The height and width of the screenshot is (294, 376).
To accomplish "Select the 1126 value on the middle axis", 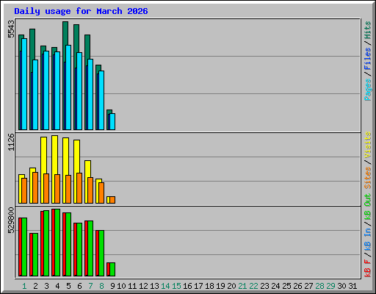I will (x=11, y=142).
